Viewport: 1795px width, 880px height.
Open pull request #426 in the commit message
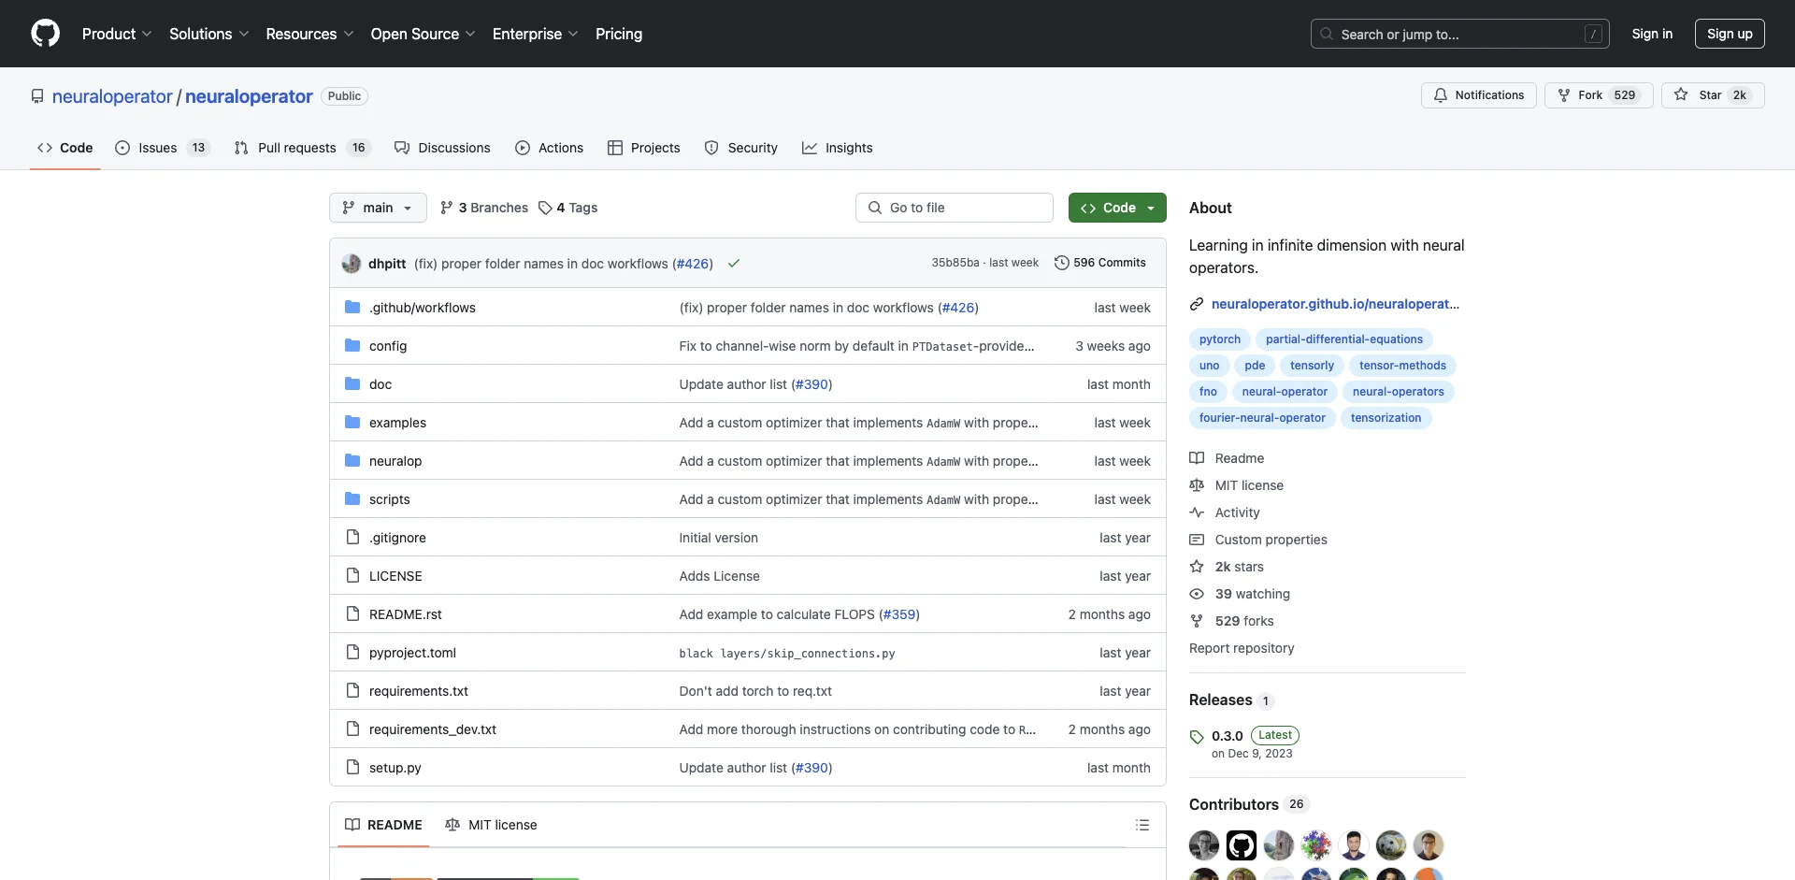(693, 264)
